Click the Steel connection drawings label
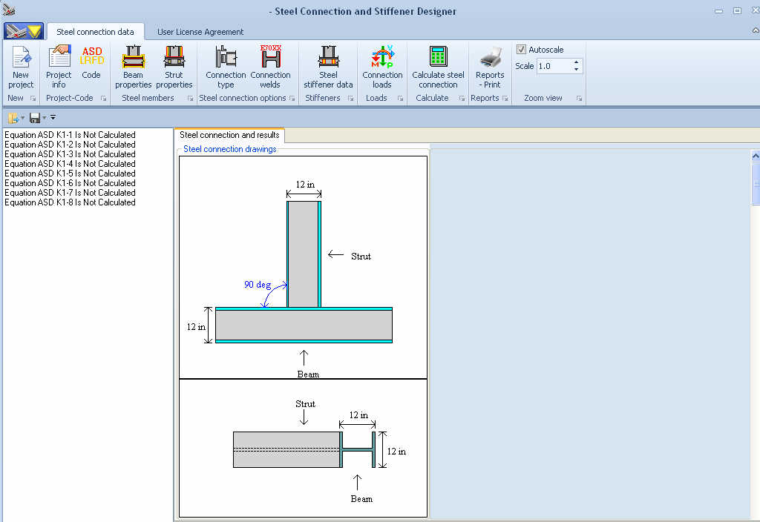760x522 pixels. pos(230,149)
